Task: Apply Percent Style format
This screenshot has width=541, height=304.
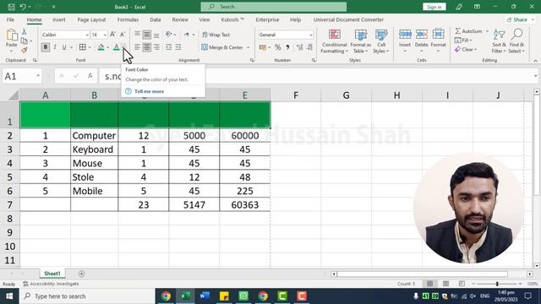Action: coord(278,47)
